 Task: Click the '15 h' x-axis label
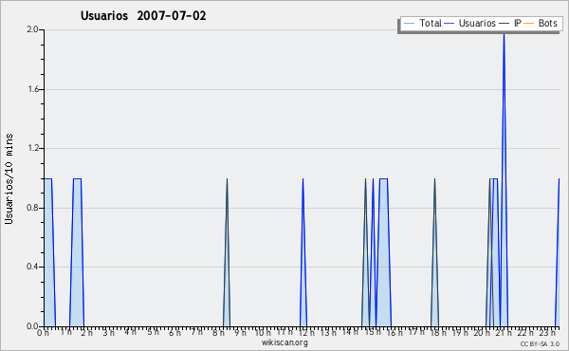373,332
